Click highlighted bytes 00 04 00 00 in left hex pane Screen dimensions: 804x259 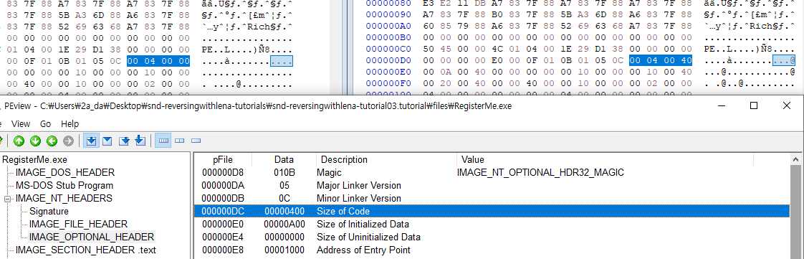pyautogui.click(x=158, y=61)
